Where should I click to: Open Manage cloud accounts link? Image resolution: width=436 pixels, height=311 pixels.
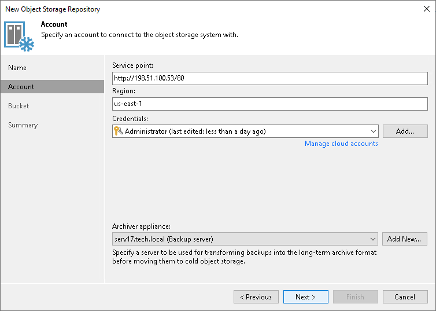(x=341, y=144)
